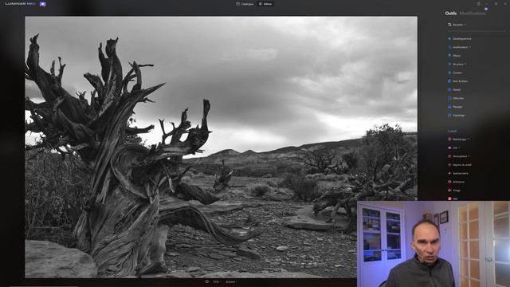
Task: Open the Paysage landscape tool
Action: [x=455, y=106]
